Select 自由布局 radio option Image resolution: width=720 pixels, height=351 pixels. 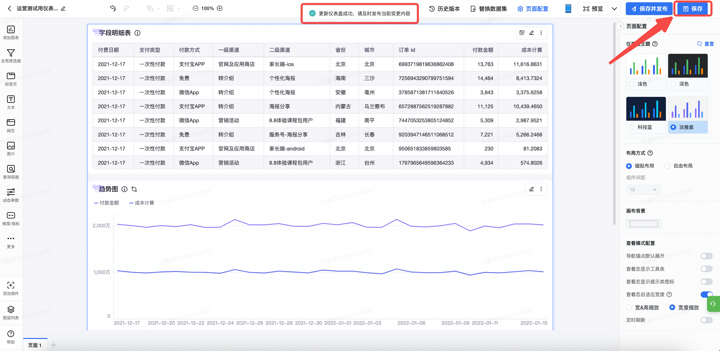point(667,166)
